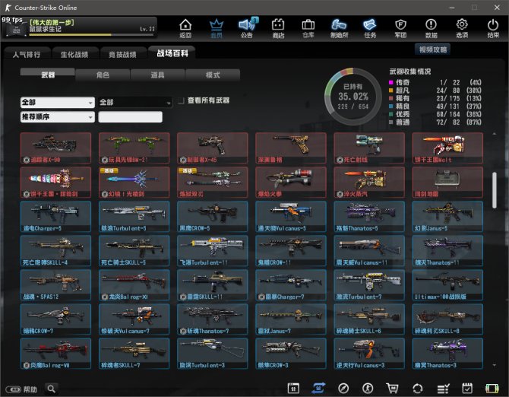Expand the 推荐顺序 sort dropdown

(x=58, y=116)
